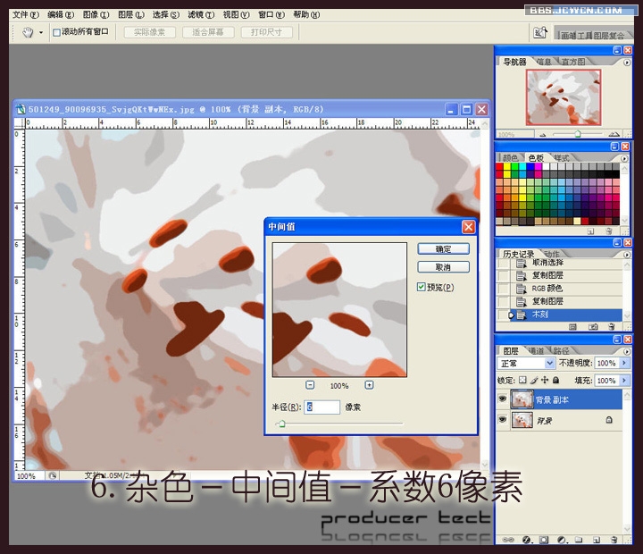Switch to the 路径 Paths tab
This screenshot has width=643, height=554.
pos(561,351)
